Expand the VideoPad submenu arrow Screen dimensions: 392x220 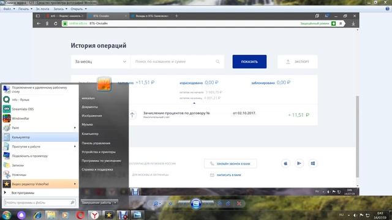pos(75,184)
